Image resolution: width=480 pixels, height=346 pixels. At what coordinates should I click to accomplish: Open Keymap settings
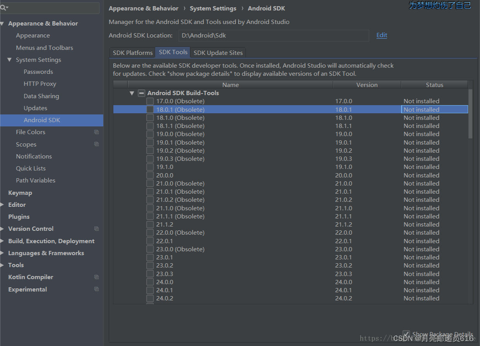[20, 193]
